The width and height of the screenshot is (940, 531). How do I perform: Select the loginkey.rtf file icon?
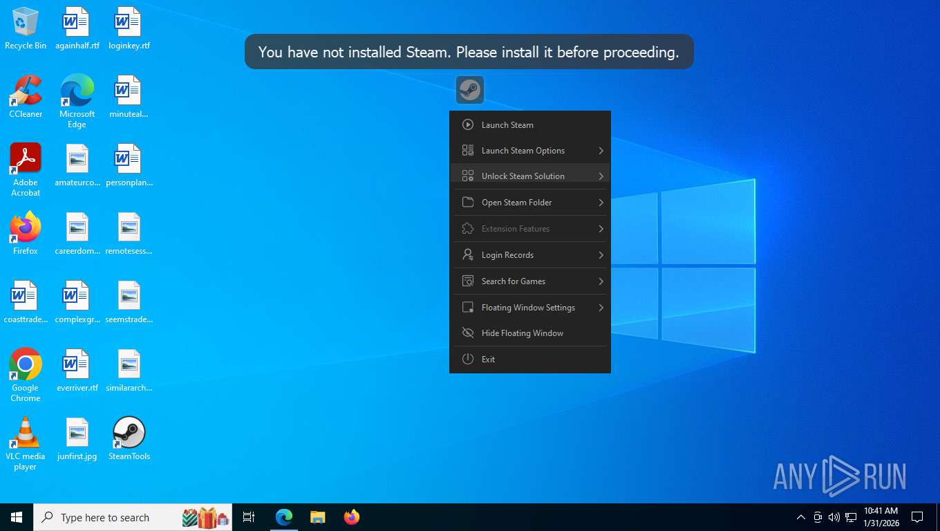tap(129, 28)
